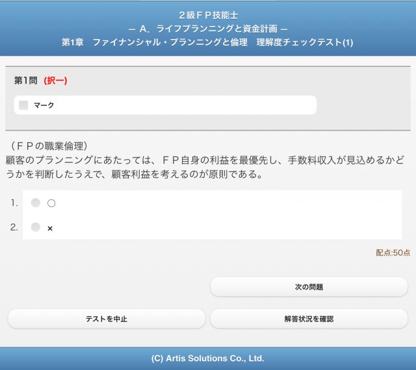Click the number 2. beside second option

[x=14, y=227]
